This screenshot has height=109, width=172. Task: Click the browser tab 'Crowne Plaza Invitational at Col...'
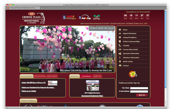point(24,8)
